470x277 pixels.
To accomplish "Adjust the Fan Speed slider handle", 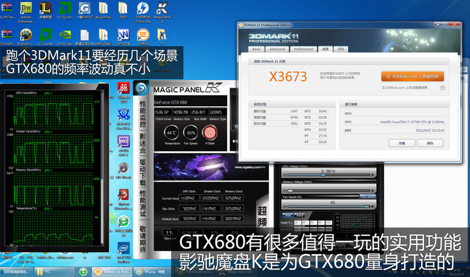I will [x=366, y=206].
